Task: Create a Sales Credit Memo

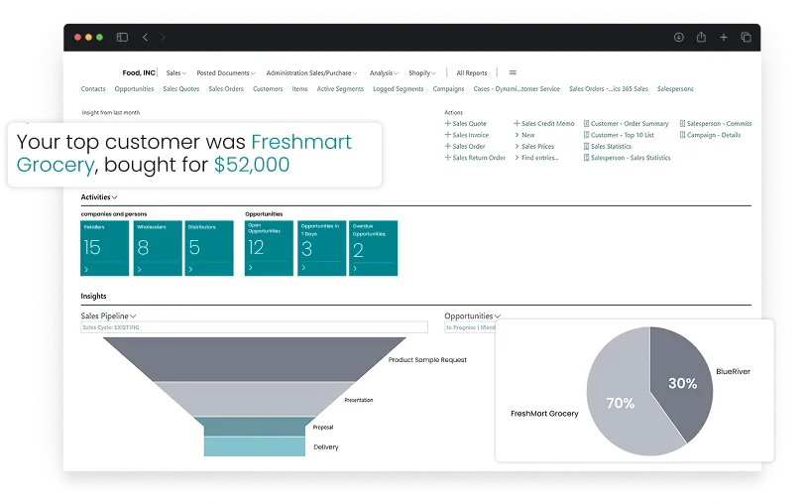Action: (x=543, y=123)
